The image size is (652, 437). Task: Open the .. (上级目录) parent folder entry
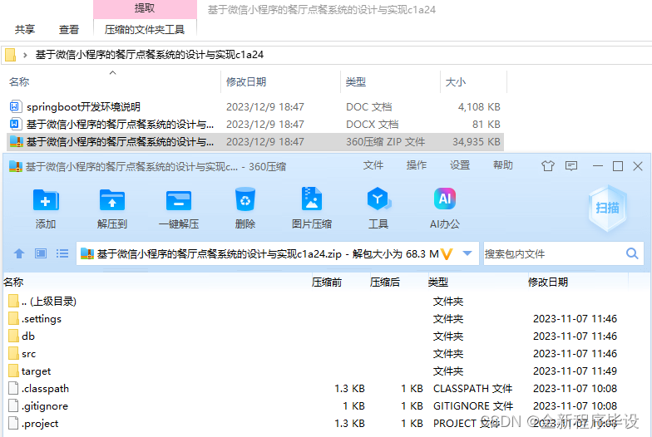pyautogui.click(x=42, y=301)
